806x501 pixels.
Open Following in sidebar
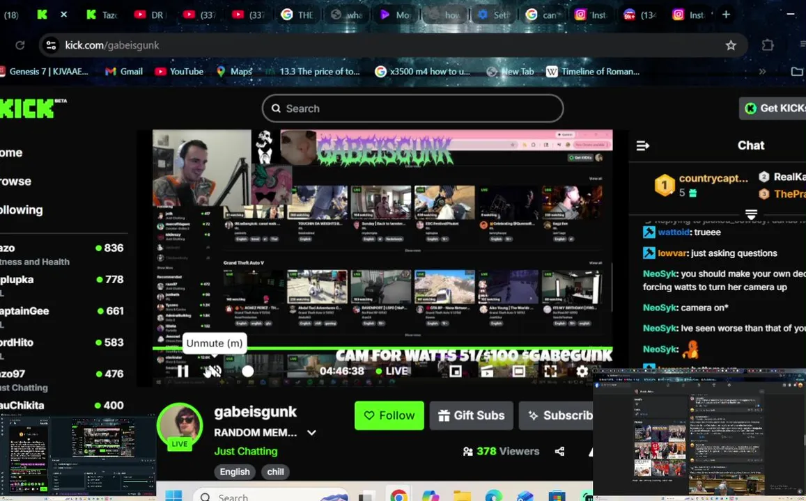click(21, 210)
